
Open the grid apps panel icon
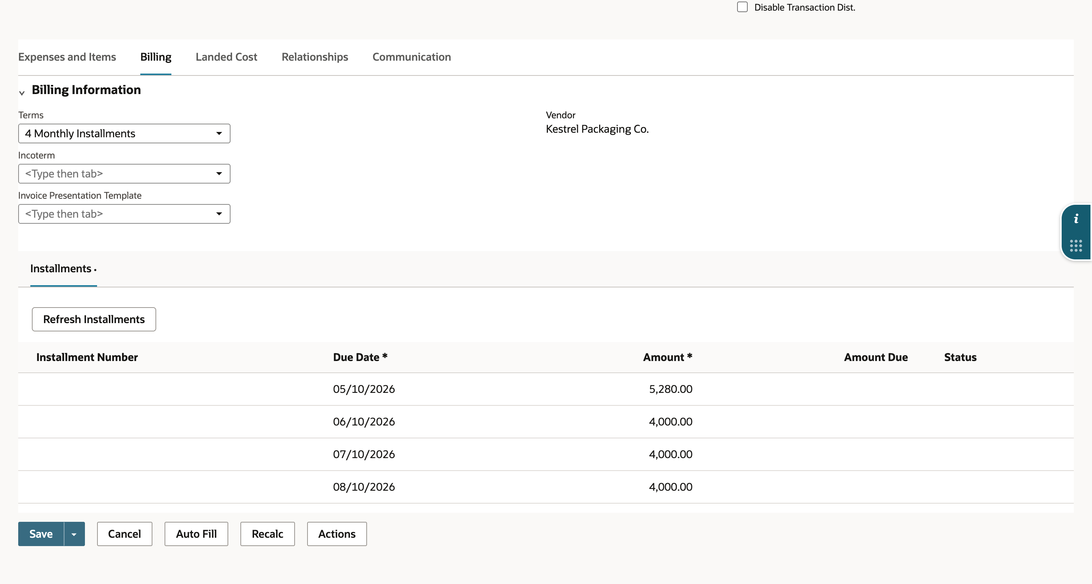[1076, 246]
